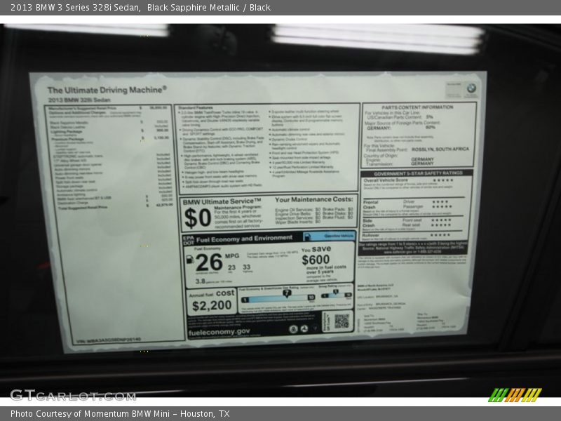Click the Smog Rating scale slider
Screen dimensions: 561x421
click(x=337, y=293)
